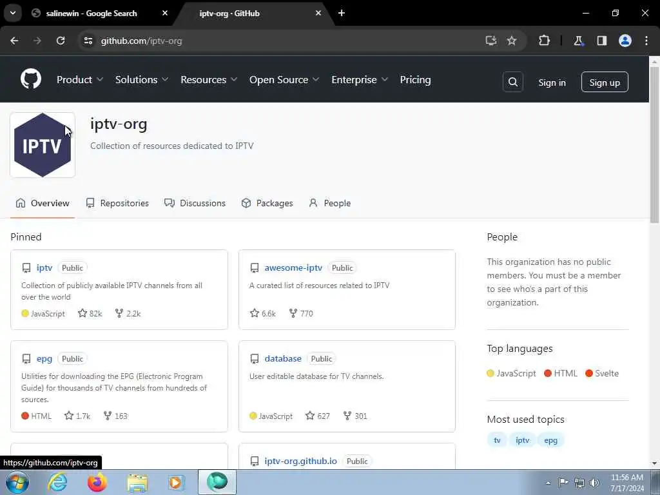Click the epg topic tag
660x495 pixels.
(550, 440)
